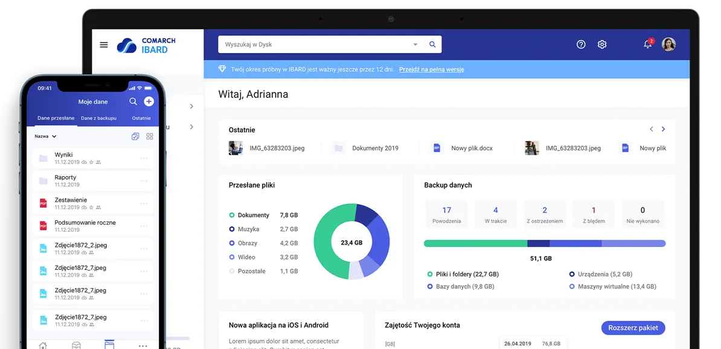Open the Powodzenia backup status tile
This screenshot has height=349, width=721.
(446, 214)
